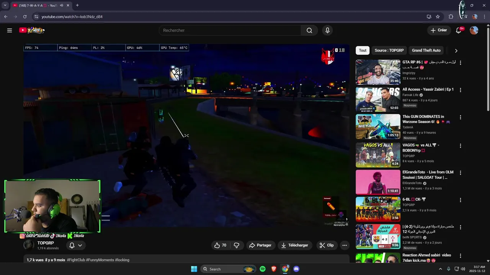Open ElGrandeToto Live from OLM title

(x=428, y=175)
